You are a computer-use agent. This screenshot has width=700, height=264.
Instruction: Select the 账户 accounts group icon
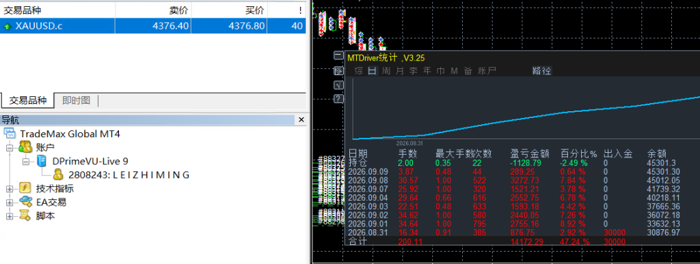(25, 147)
